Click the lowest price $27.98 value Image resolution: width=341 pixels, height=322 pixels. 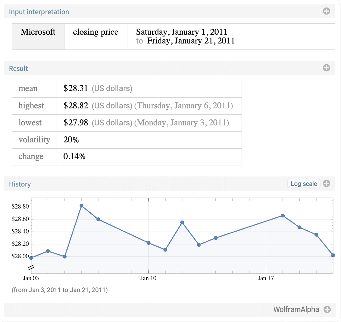click(75, 123)
